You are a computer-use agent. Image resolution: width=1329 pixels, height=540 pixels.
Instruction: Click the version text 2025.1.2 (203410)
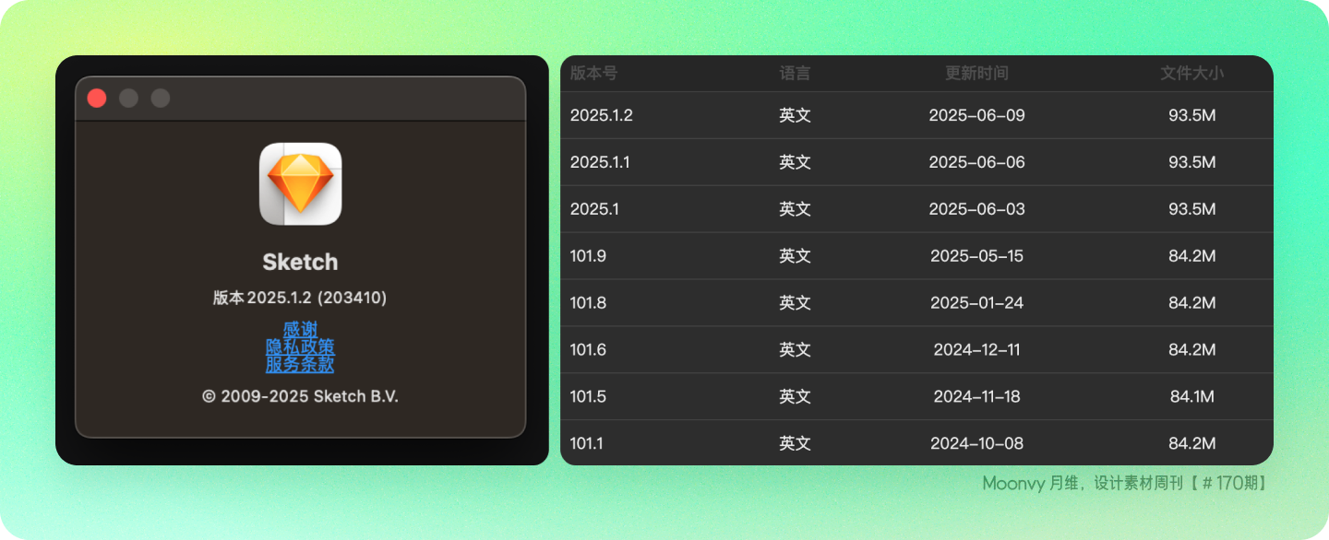tap(317, 298)
